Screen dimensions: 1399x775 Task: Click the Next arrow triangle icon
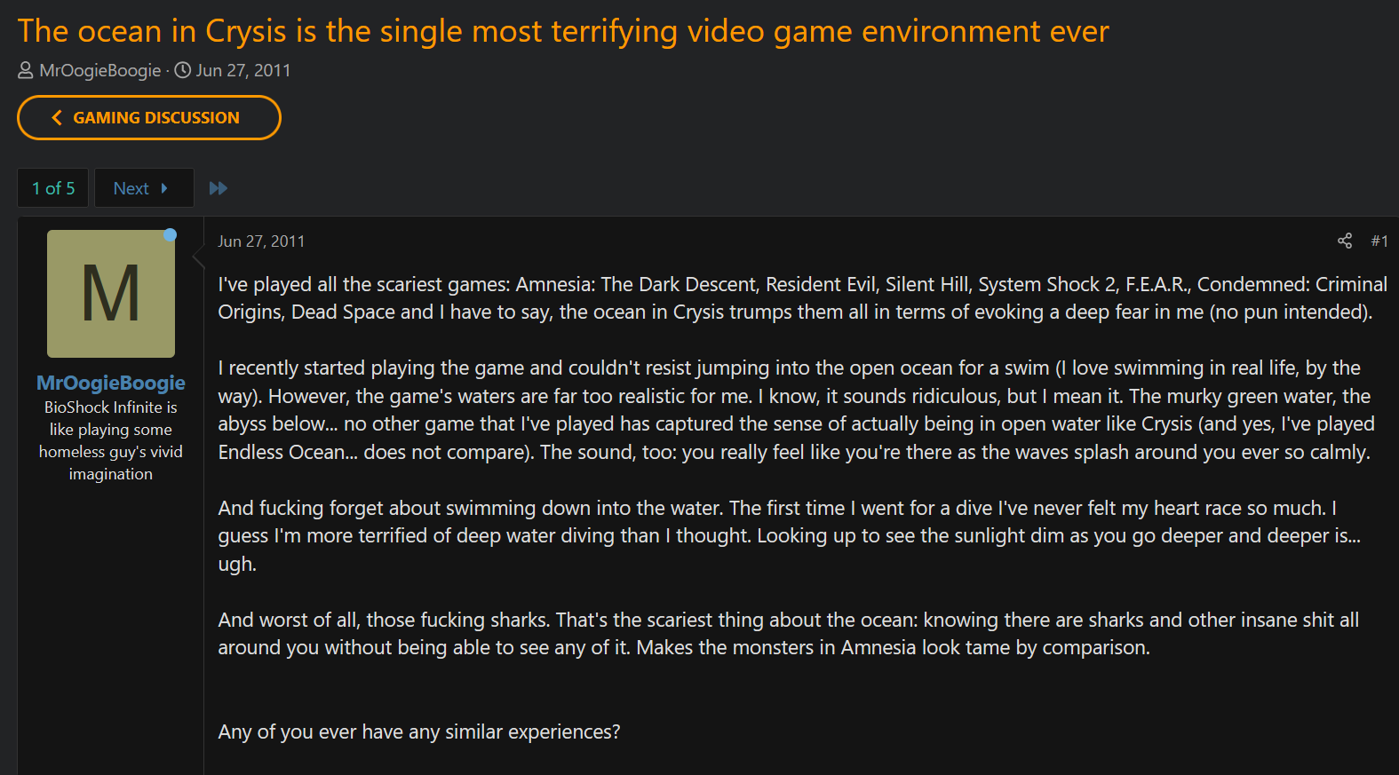pos(164,188)
